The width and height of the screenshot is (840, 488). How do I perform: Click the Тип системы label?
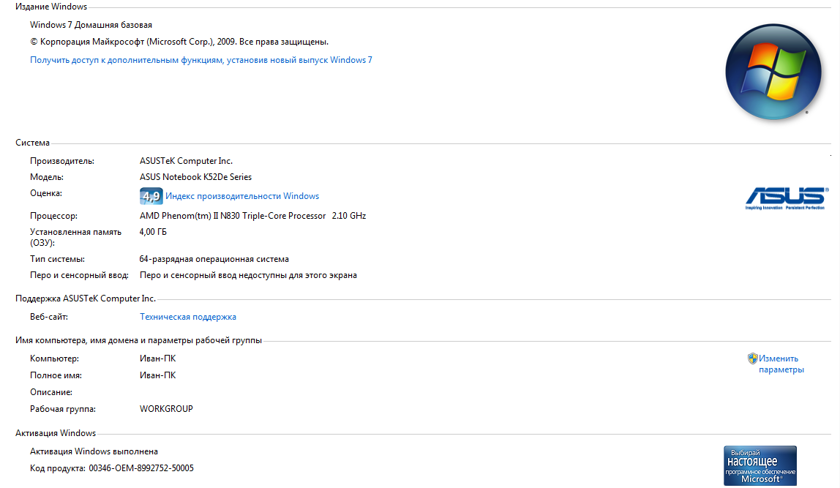pyautogui.click(x=57, y=259)
